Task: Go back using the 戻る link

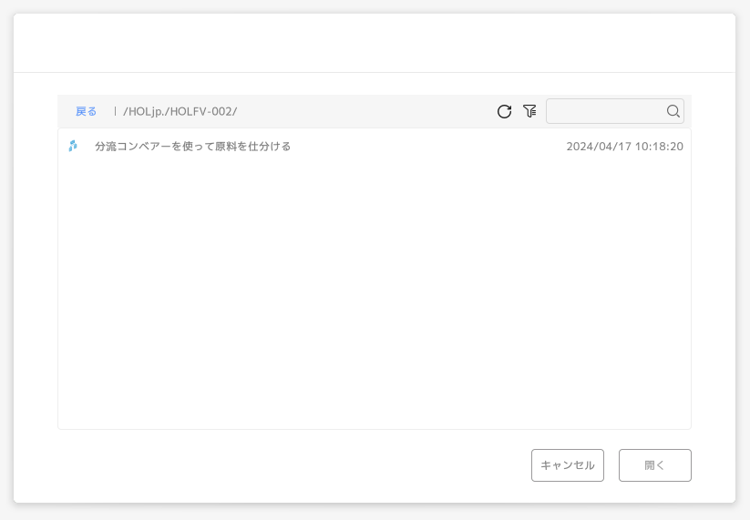Action: (x=86, y=111)
